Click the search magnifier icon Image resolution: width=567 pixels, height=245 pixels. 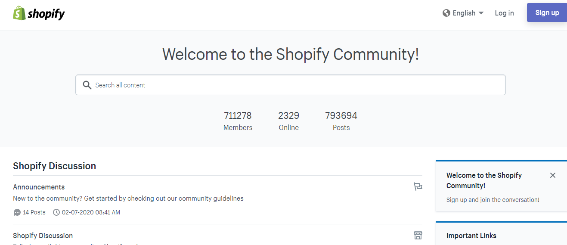point(87,85)
